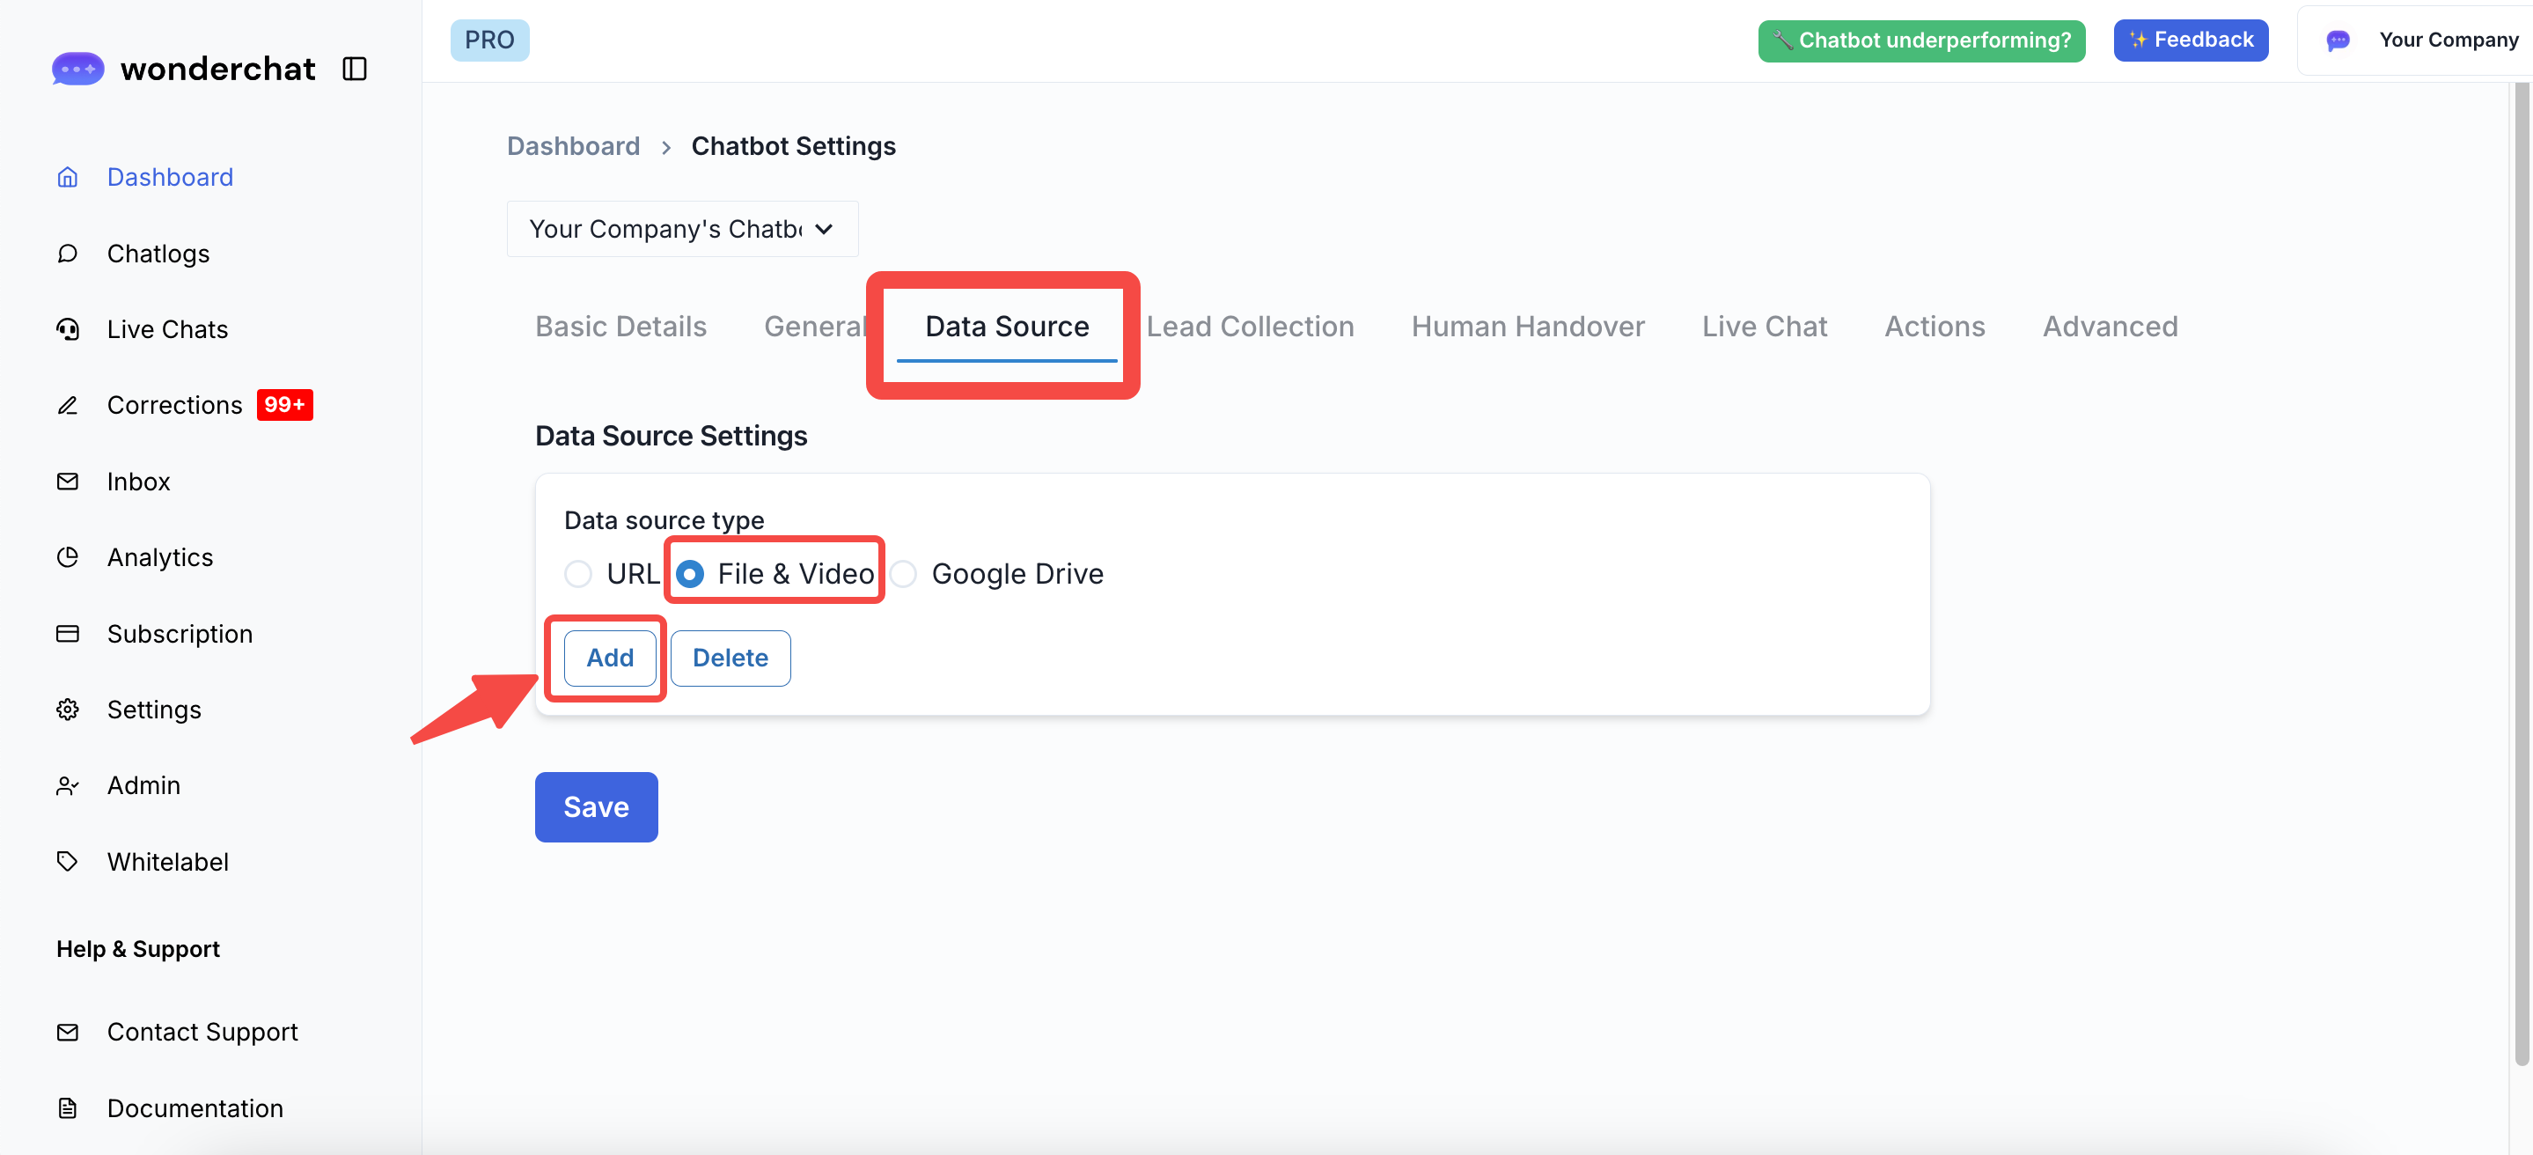Screen dimensions: 2533x1155
Task: Click the Chatlogs speech bubble icon
Action: [67, 254]
